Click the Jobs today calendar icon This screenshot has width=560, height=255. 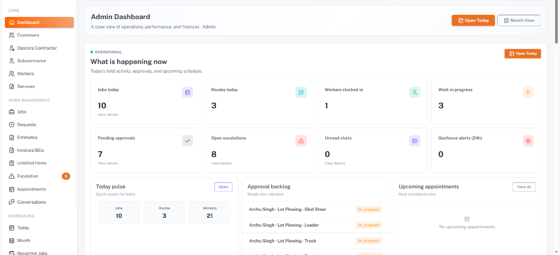click(x=188, y=92)
